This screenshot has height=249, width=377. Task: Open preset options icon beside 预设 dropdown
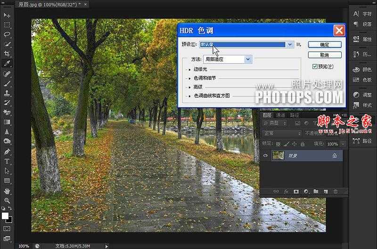pos(298,44)
